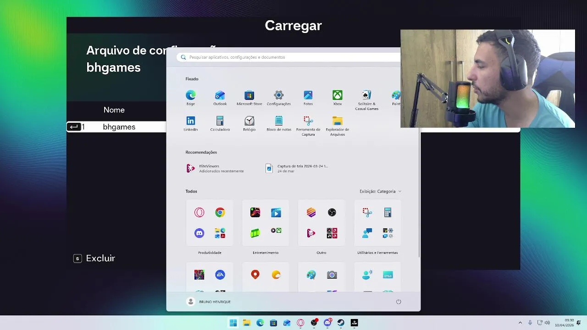The width and height of the screenshot is (587, 330).
Task: Open the BRUNO HENRIQUE user account menu
Action: [x=209, y=302]
